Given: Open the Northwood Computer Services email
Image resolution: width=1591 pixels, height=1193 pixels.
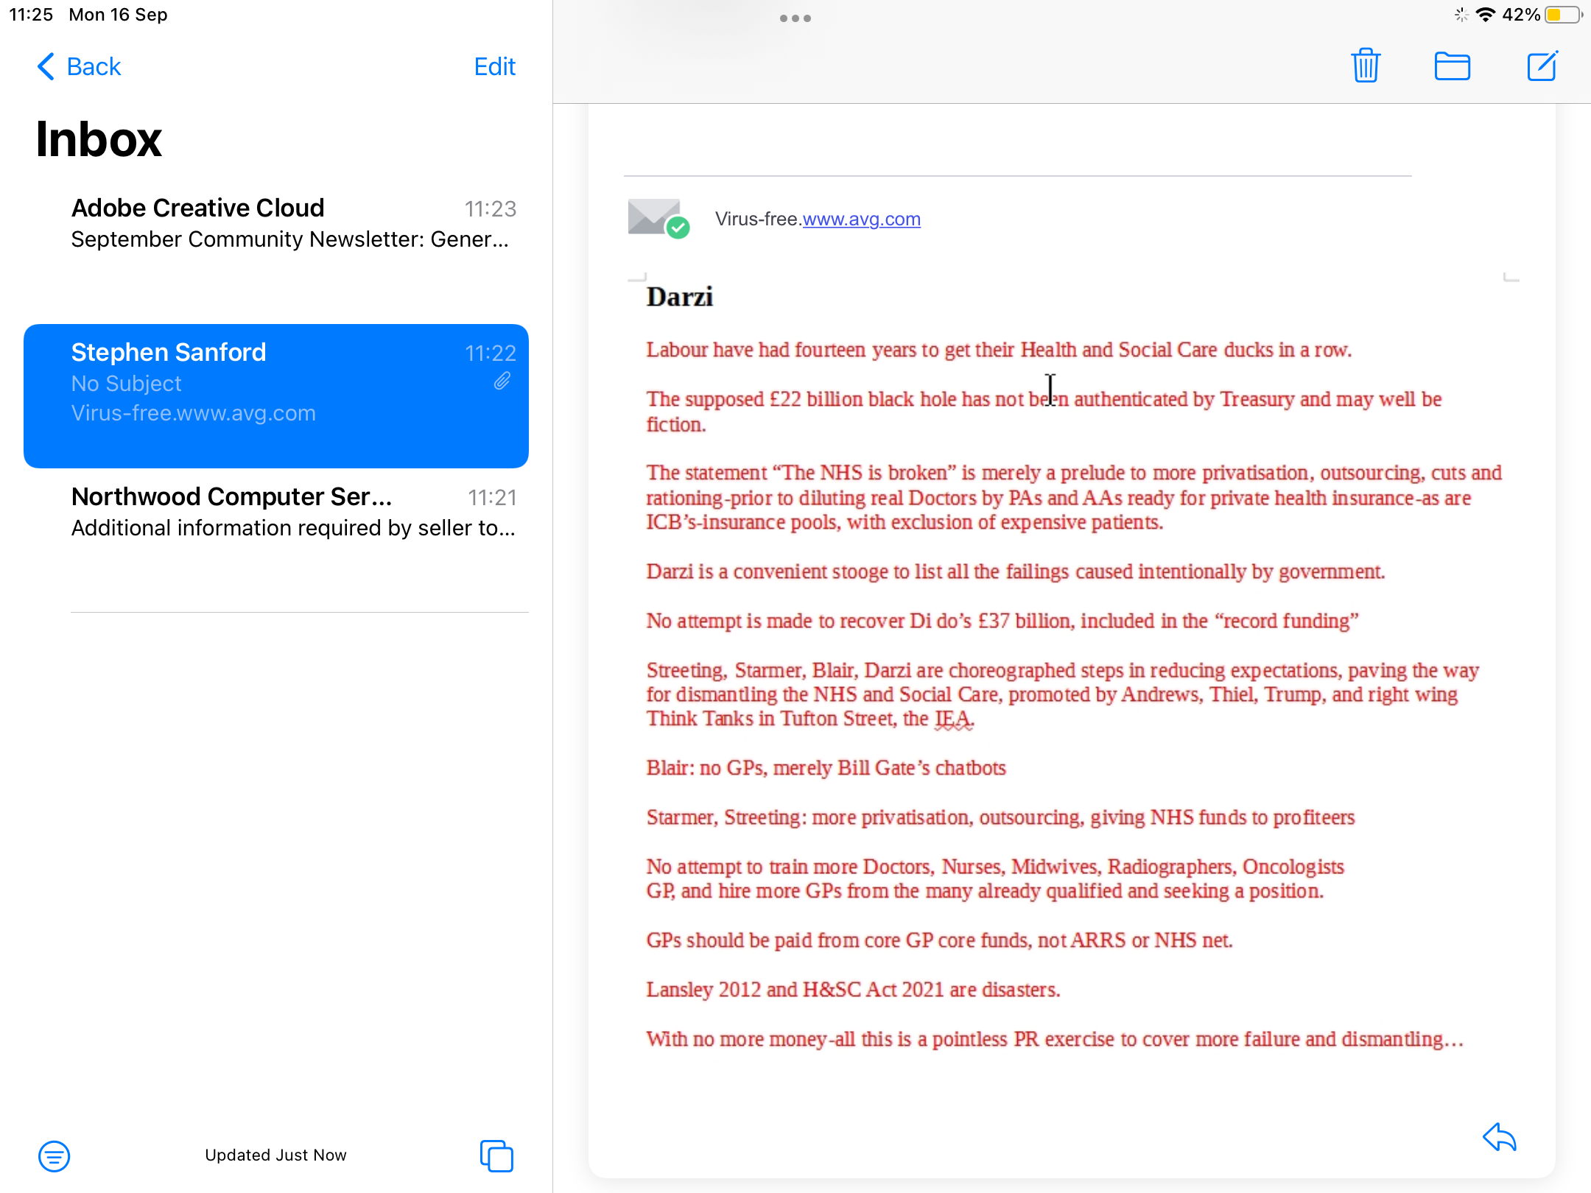Looking at the screenshot, I should 293,512.
